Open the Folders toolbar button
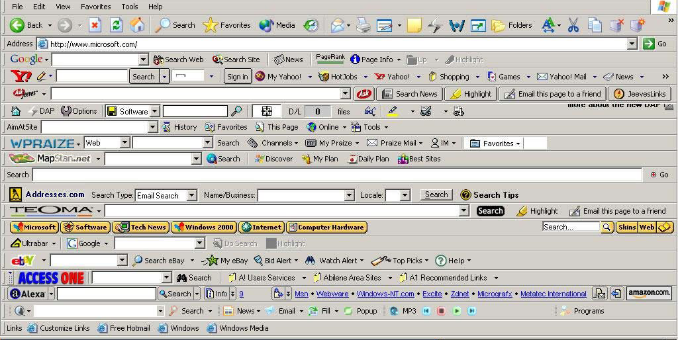 coord(512,25)
